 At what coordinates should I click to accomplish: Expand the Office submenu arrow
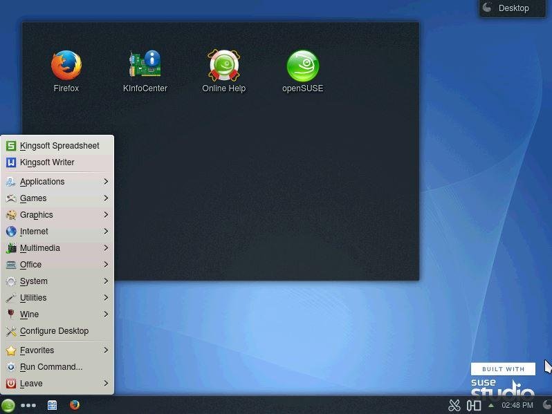pyautogui.click(x=106, y=265)
